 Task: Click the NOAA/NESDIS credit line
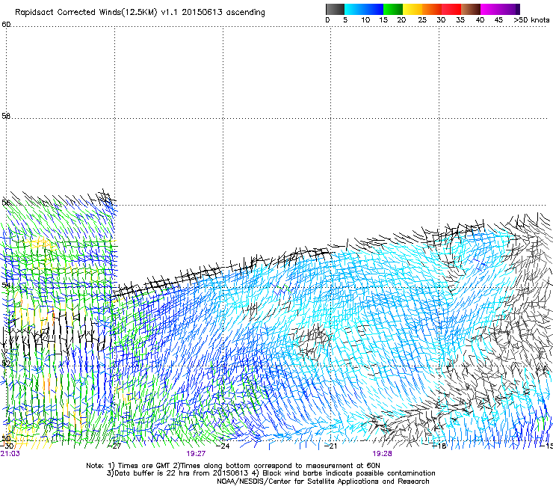pos(323,482)
